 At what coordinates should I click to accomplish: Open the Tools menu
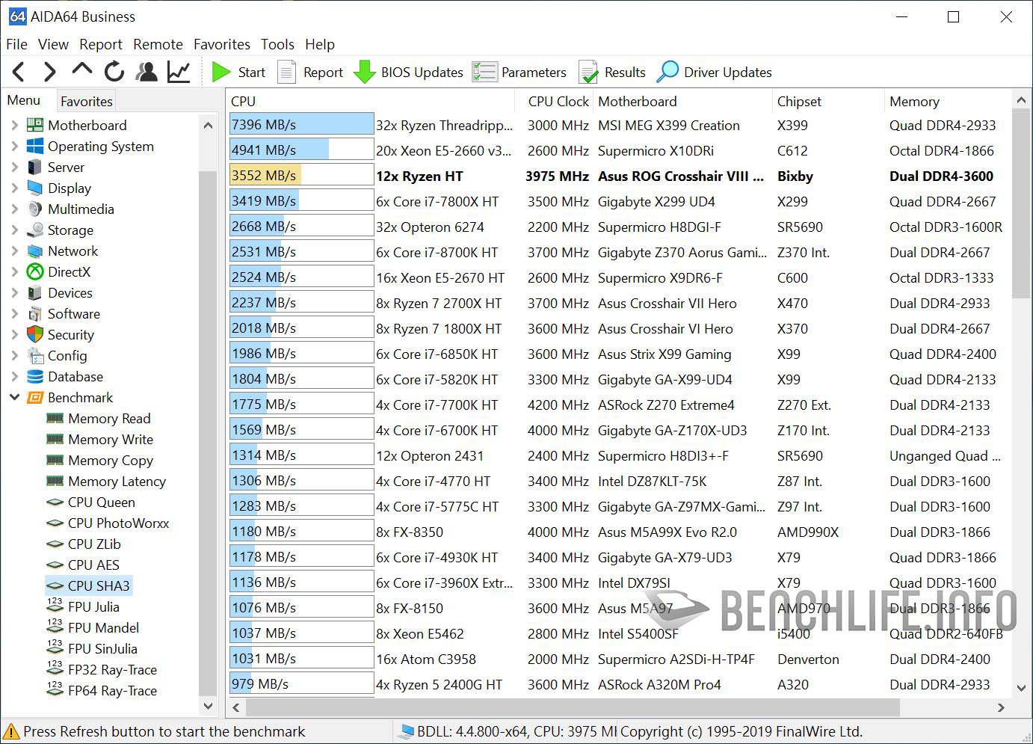277,44
